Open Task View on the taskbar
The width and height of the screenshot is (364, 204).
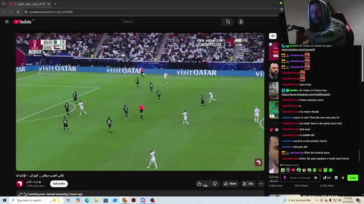pyautogui.click(x=68, y=200)
